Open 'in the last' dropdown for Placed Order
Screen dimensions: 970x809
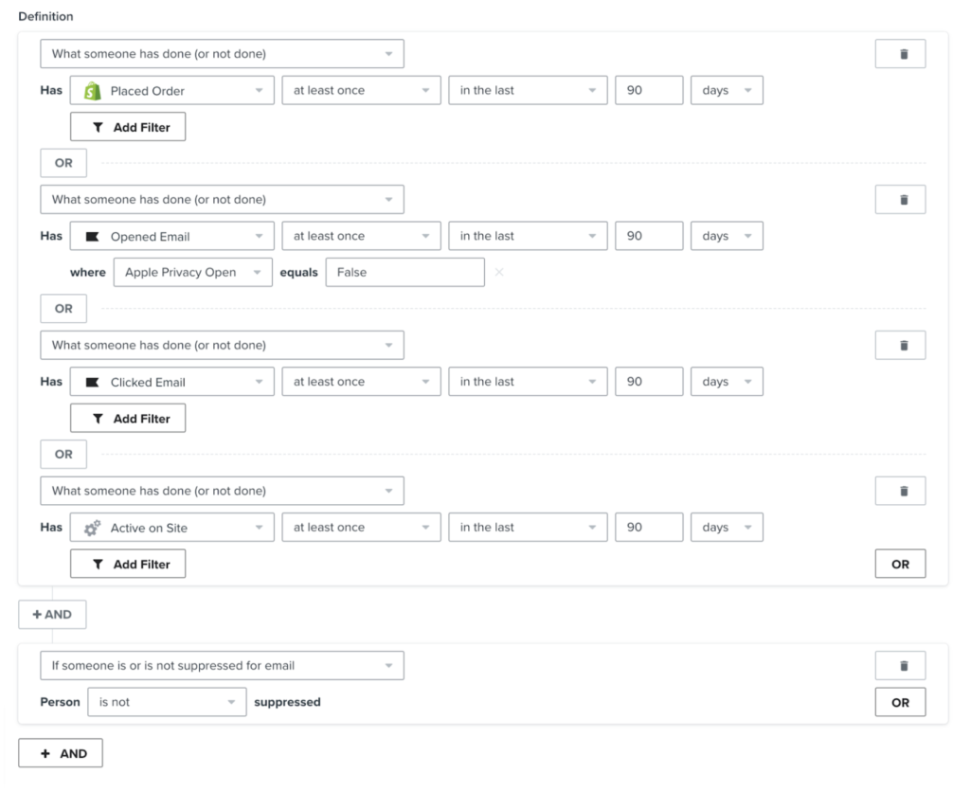(x=528, y=90)
